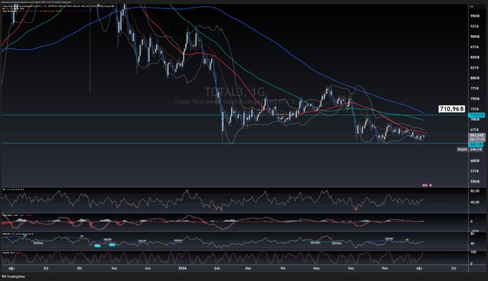Select the 710,96 B price callout
This screenshot has width=488, height=281.
tap(451, 109)
